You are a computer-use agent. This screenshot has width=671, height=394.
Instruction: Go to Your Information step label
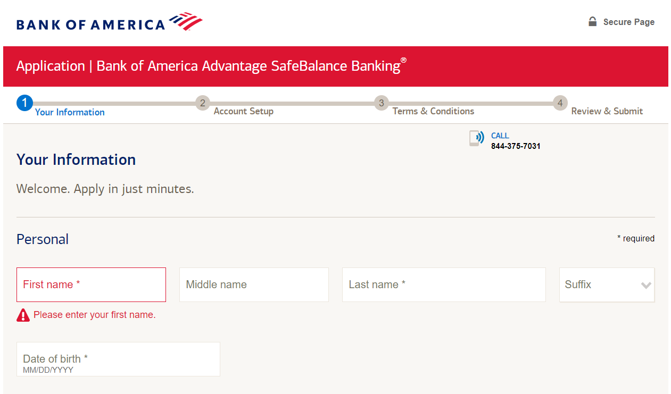(70, 112)
